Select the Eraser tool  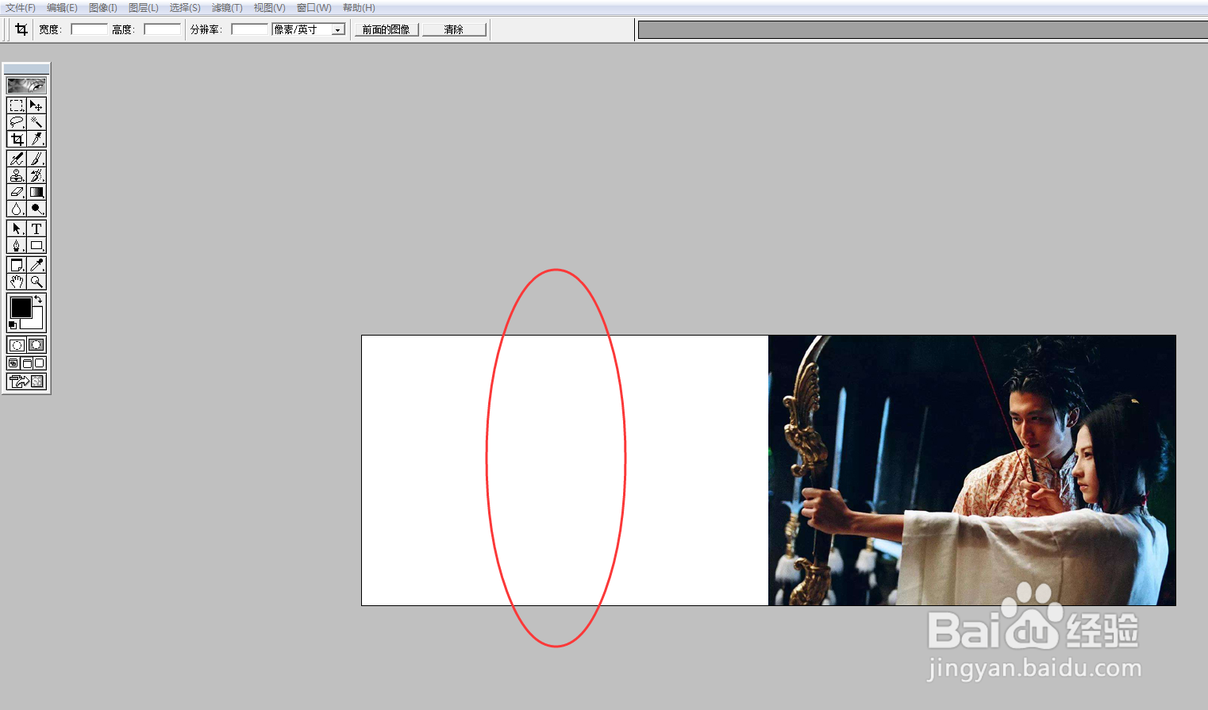(x=17, y=192)
